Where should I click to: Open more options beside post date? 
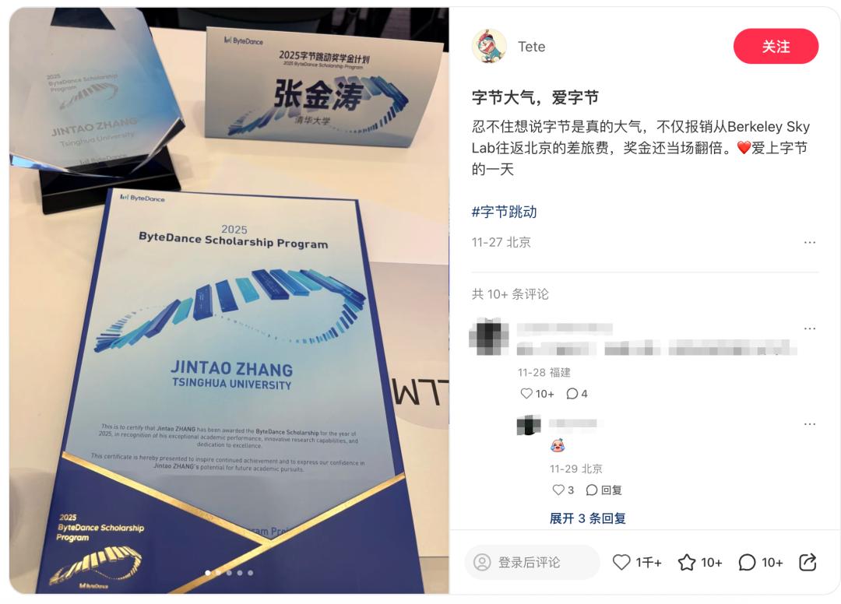tap(809, 242)
